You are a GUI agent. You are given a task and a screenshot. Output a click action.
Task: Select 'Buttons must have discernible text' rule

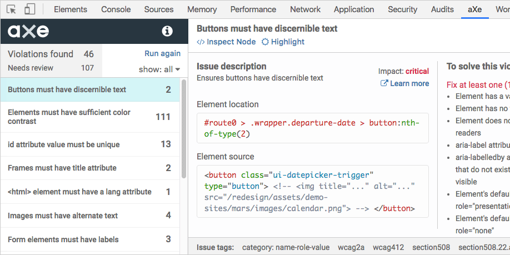pyautogui.click(x=90, y=89)
